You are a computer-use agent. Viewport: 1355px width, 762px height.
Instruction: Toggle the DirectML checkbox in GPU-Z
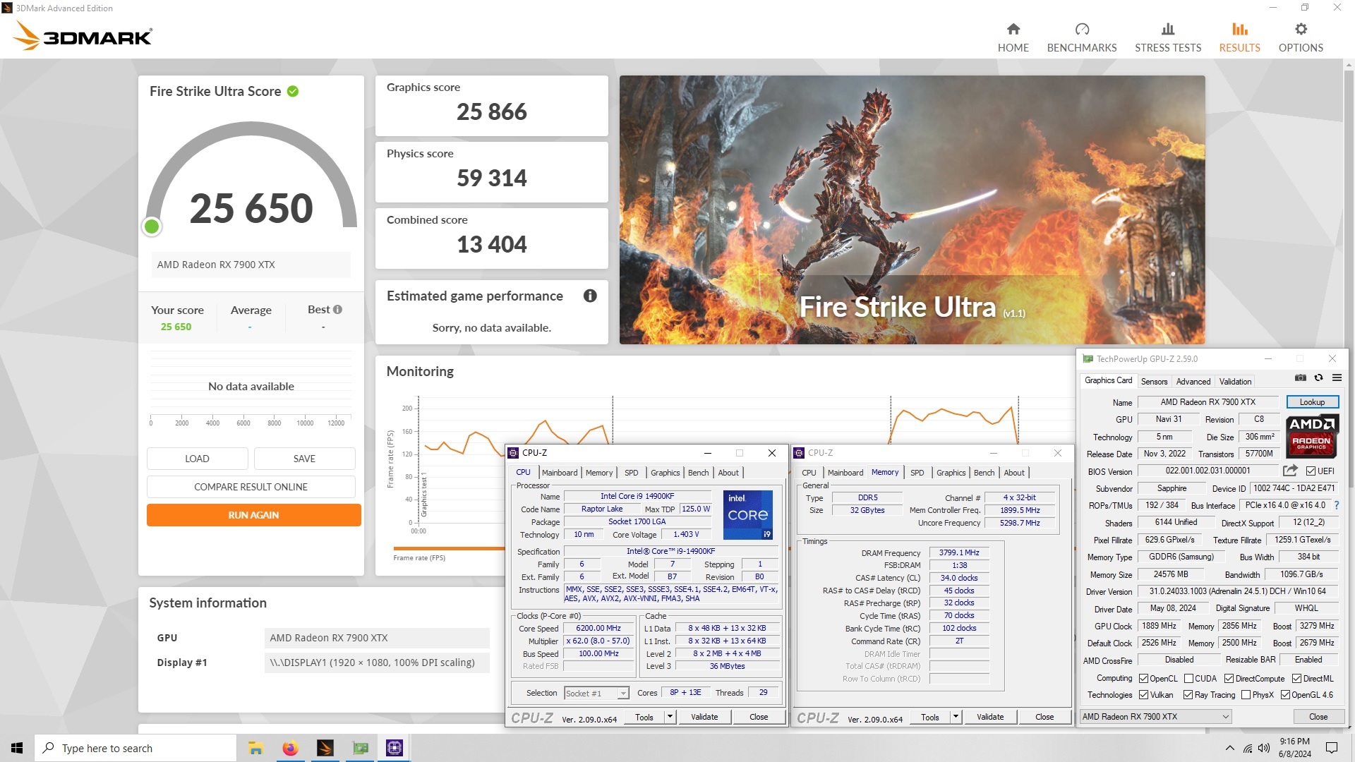coord(1296,679)
